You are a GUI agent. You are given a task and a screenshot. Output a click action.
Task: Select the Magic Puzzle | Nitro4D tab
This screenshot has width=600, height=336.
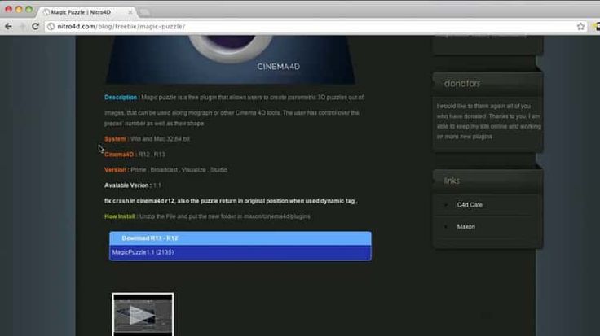[87, 12]
